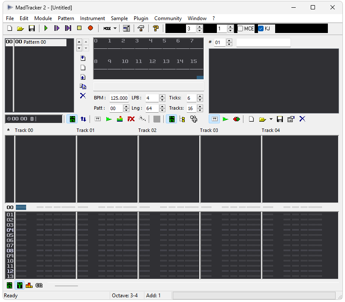Click the EQ icon in the bottom toolbar
The image size is (345, 302).
coord(39,285)
